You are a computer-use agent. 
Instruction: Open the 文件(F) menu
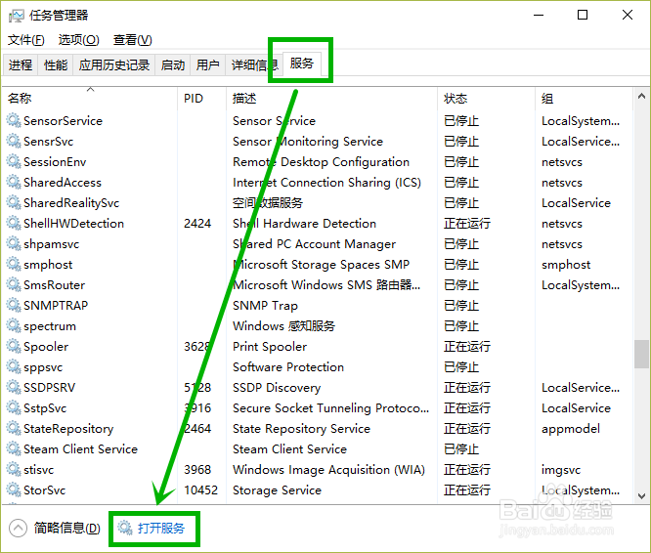tap(26, 40)
